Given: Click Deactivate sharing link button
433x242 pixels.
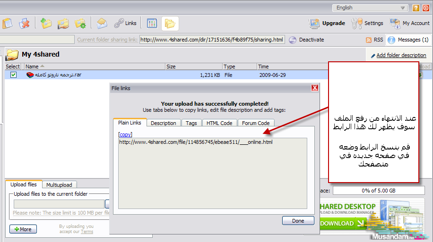Looking at the screenshot, I should (306, 40).
